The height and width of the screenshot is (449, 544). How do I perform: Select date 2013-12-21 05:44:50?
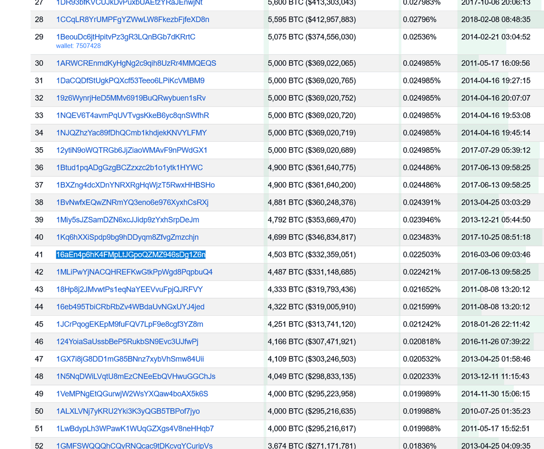coord(495,220)
